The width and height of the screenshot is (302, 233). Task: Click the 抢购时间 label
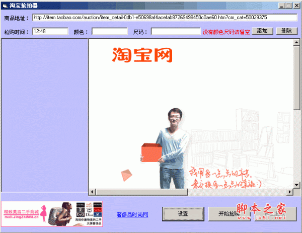(x=17, y=32)
